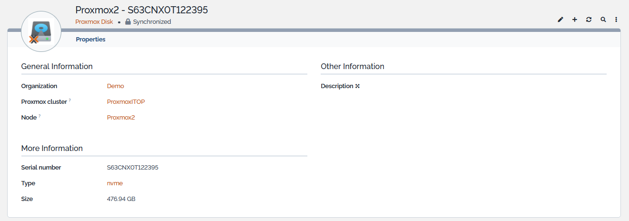Open the Demo organization link
Screen dimensions: 629x221
click(x=115, y=86)
